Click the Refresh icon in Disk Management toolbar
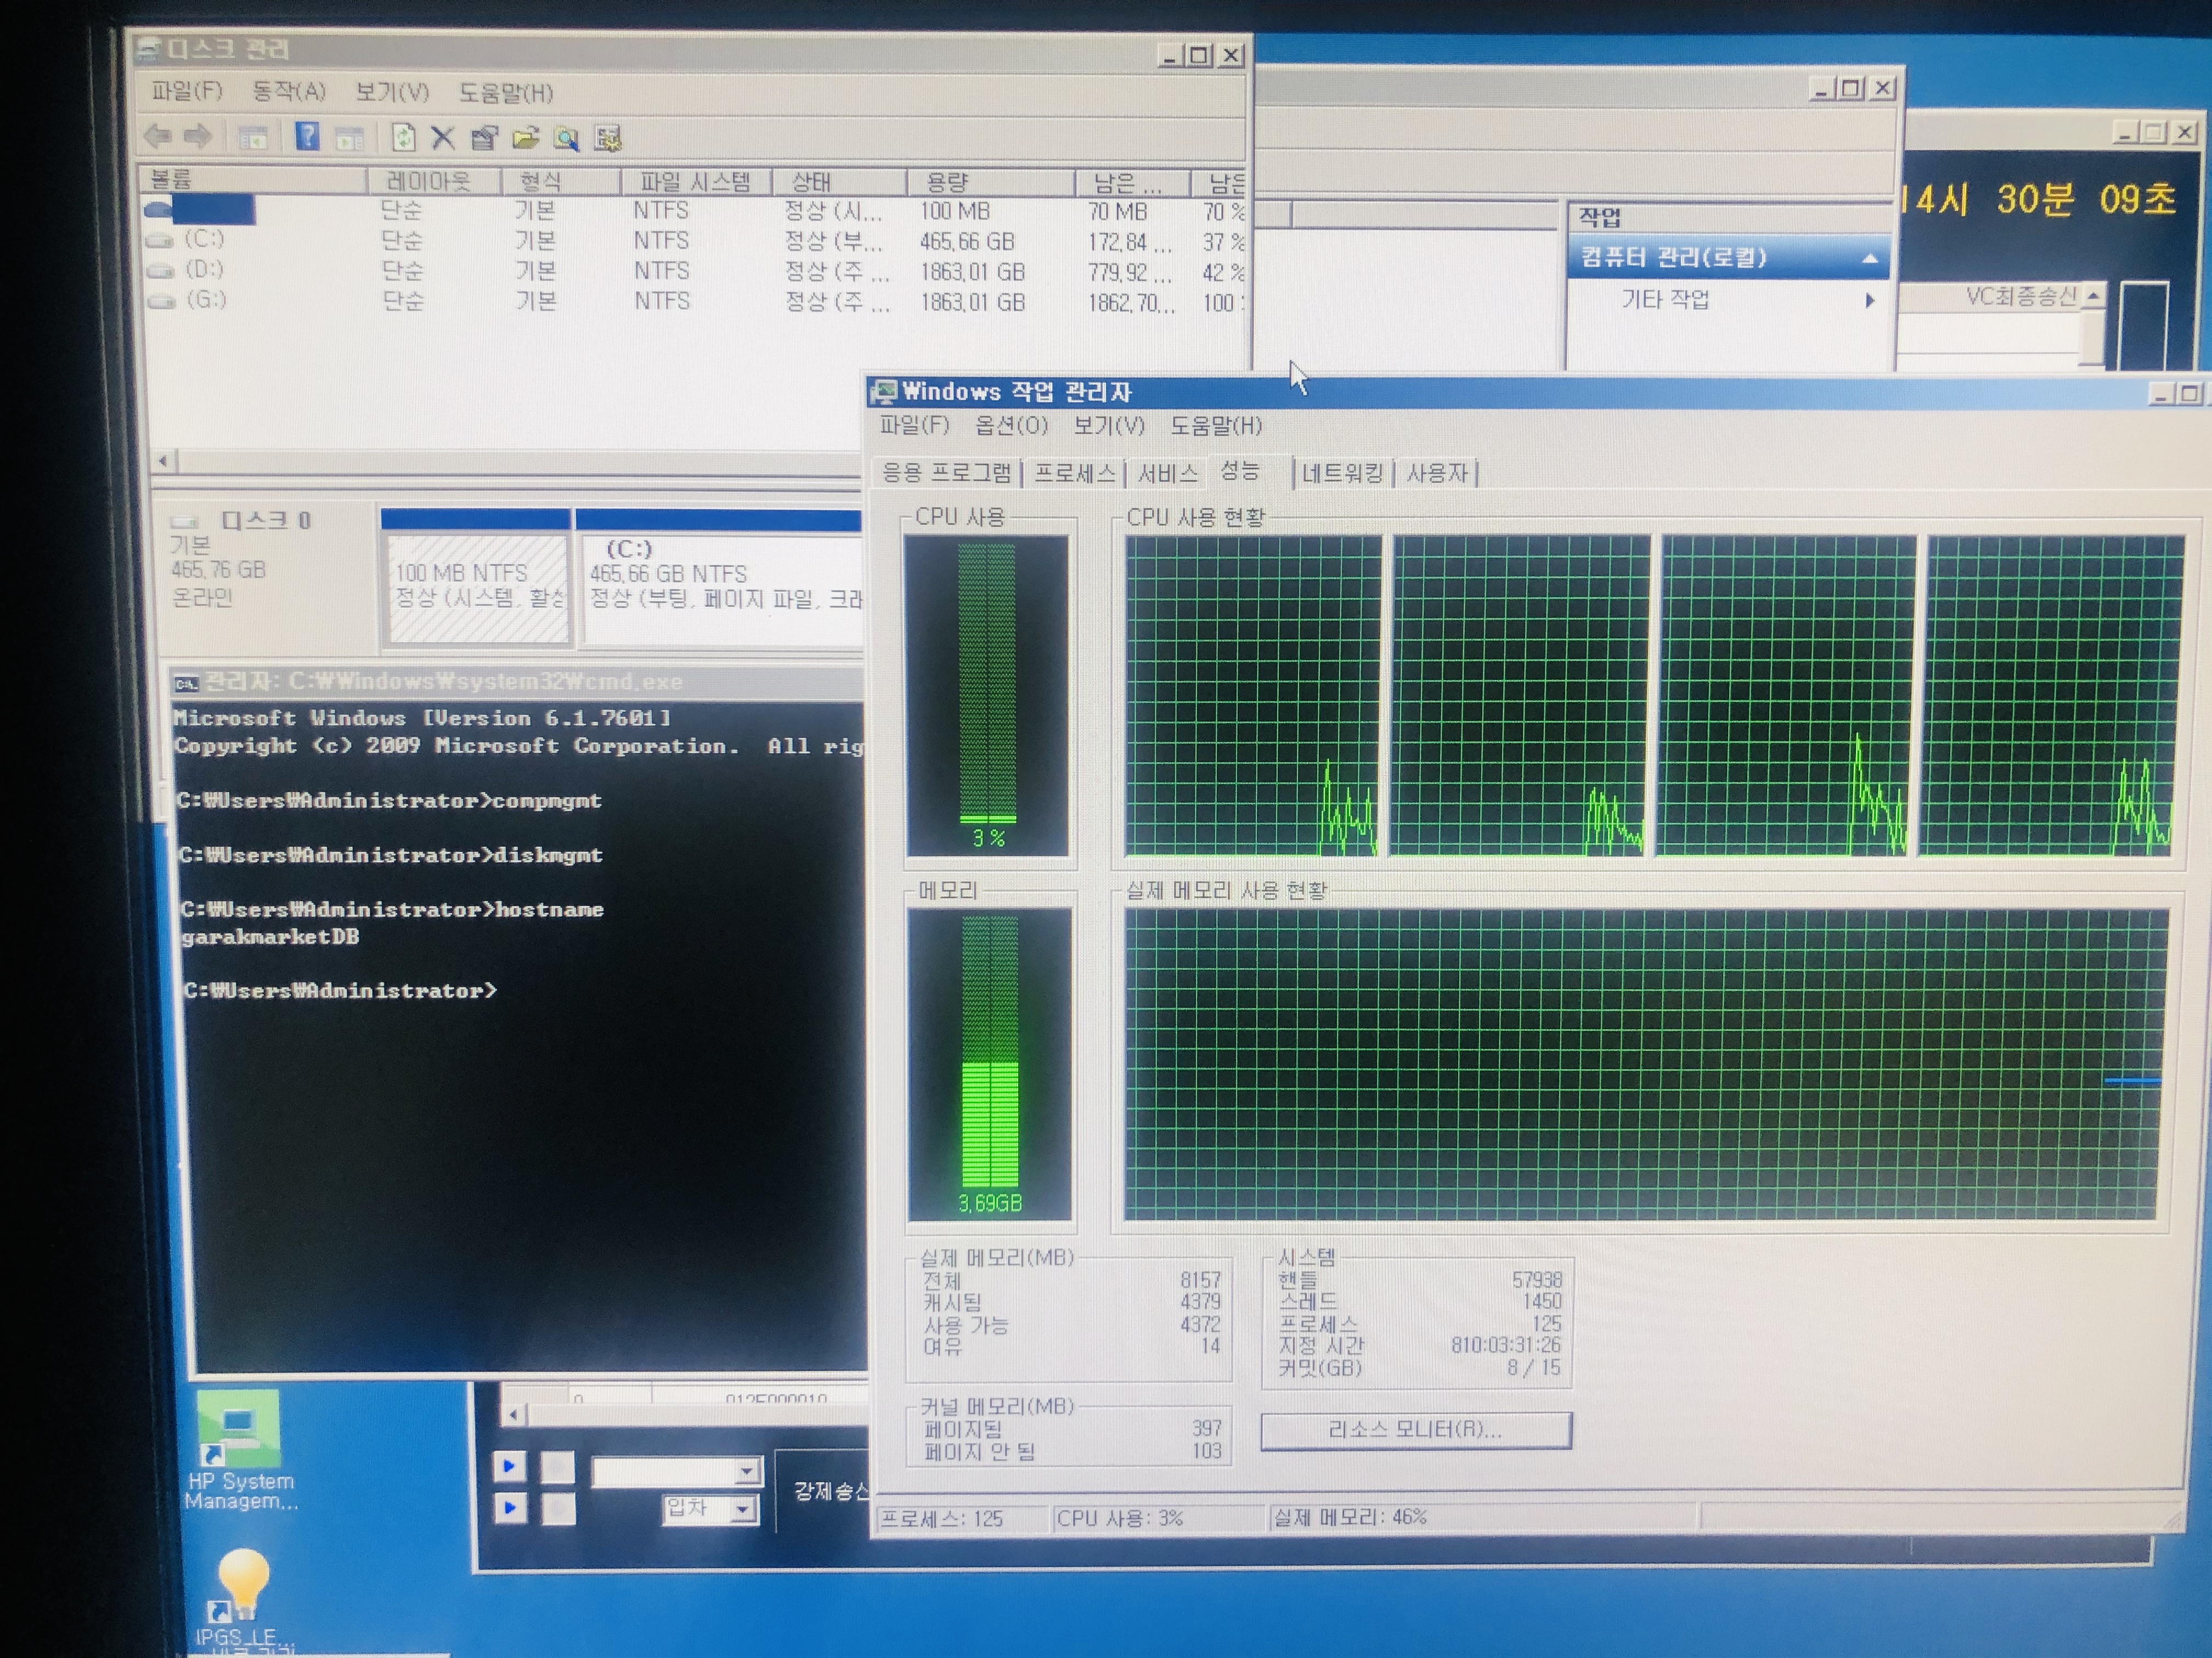2212x1658 pixels. click(x=403, y=137)
